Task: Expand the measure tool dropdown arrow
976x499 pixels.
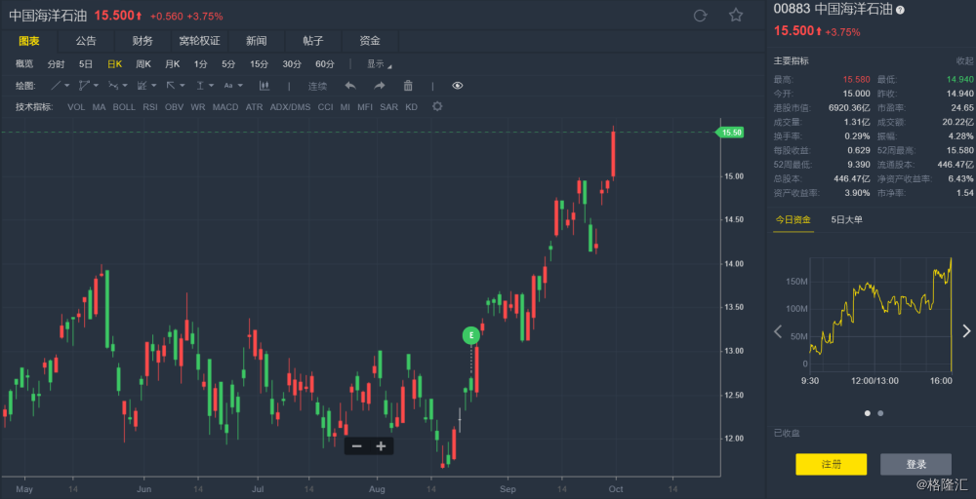Action: click(x=212, y=87)
